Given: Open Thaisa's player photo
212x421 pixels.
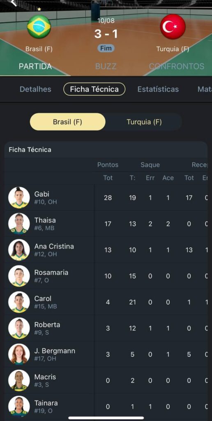Looking at the screenshot, I should (19, 224).
